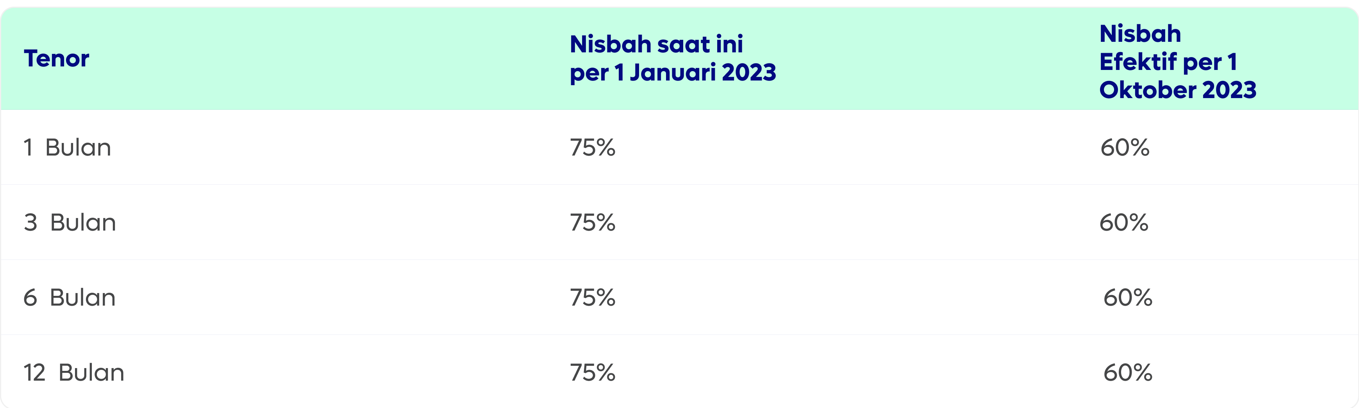Click the 60% value for 1 Bulan
The image size is (1359, 408).
(1125, 147)
